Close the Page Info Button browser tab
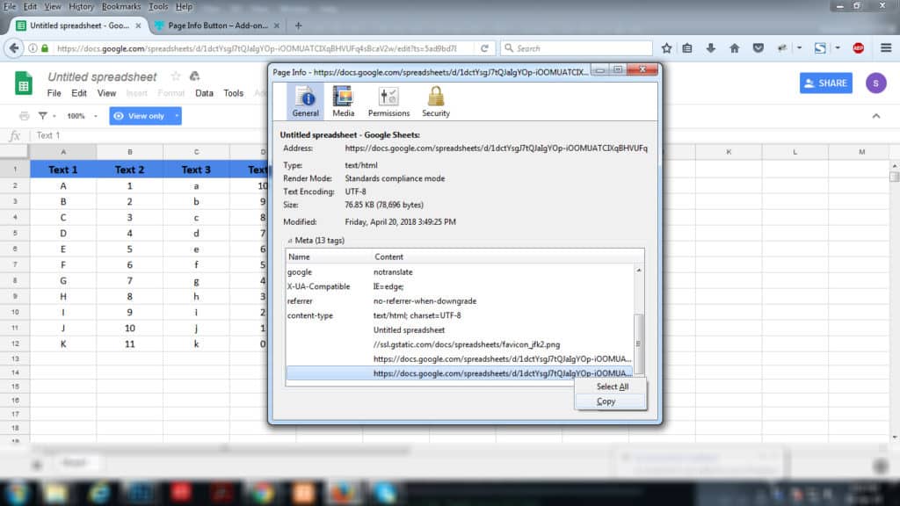The width and height of the screenshot is (900, 506). click(277, 25)
